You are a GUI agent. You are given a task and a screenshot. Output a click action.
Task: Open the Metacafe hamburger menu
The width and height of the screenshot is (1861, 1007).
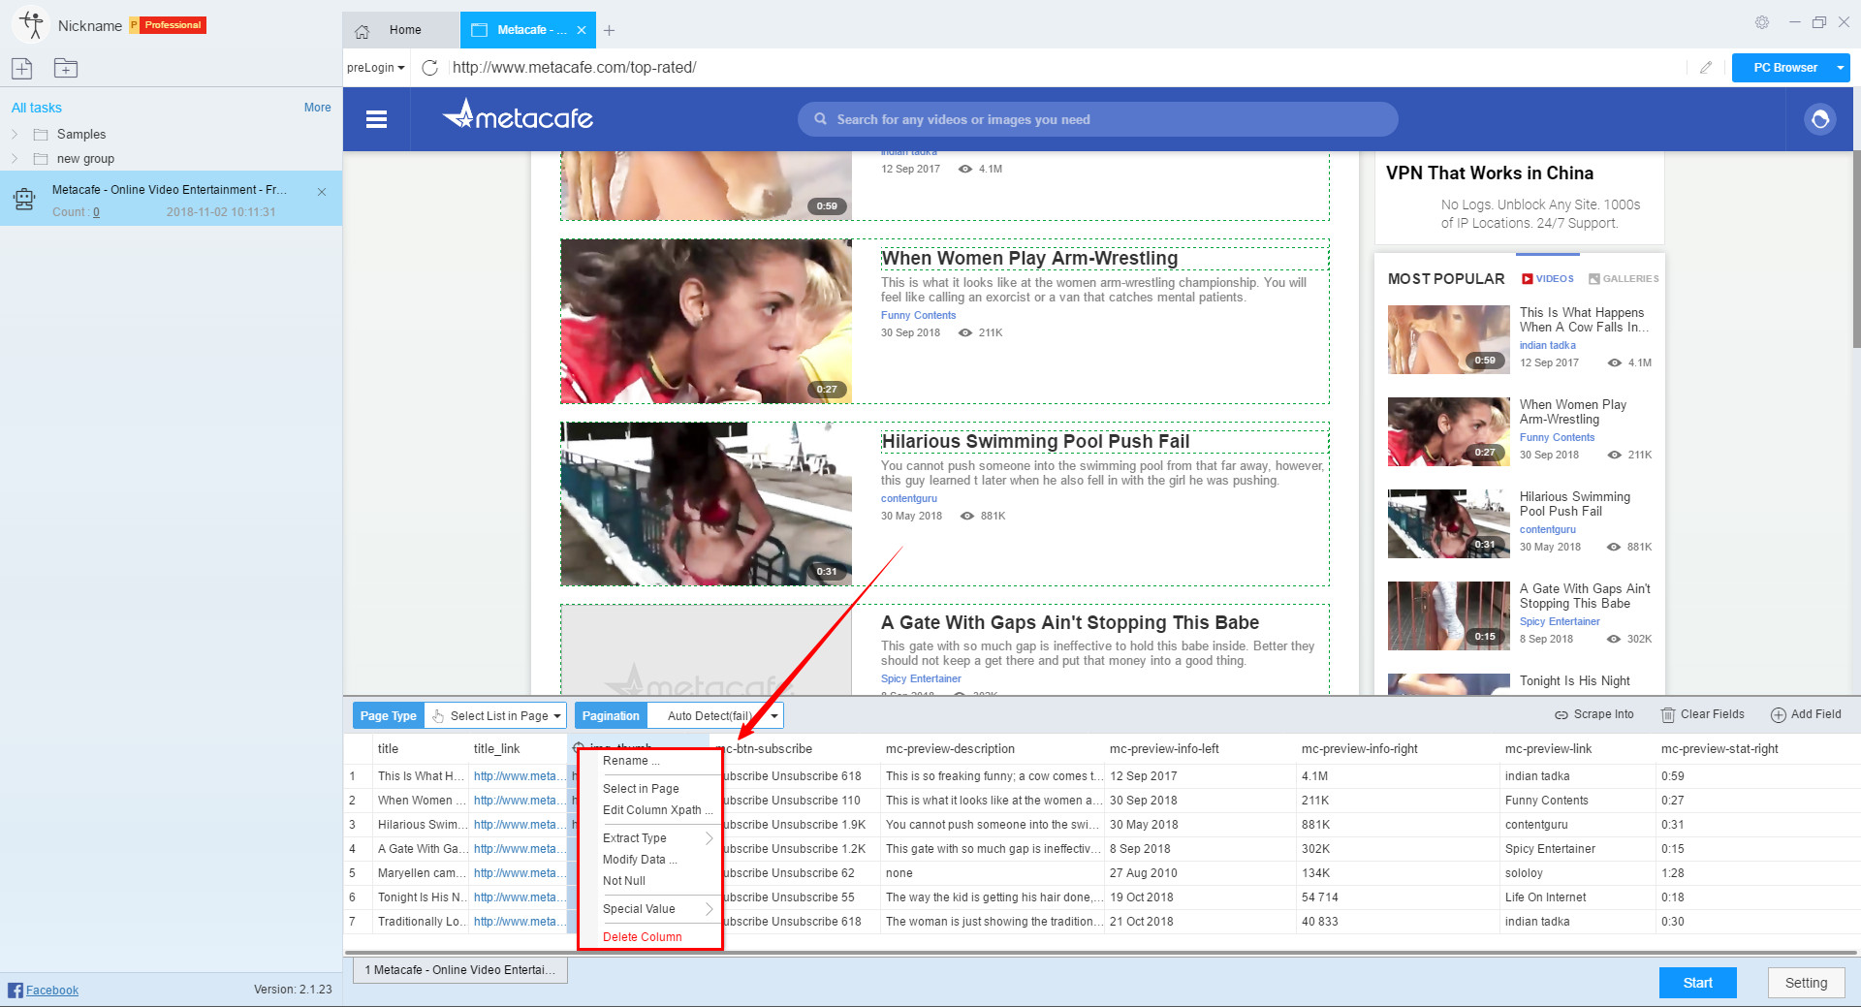click(377, 119)
